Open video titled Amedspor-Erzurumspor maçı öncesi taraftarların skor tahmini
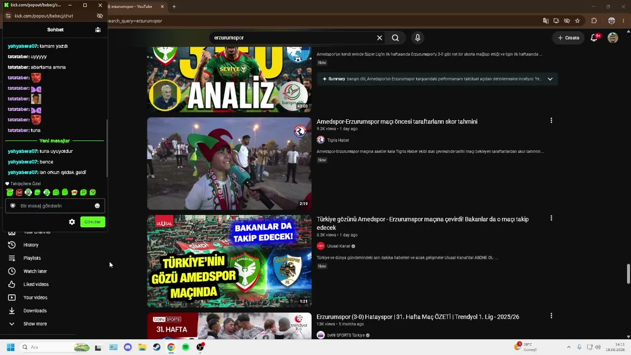 pyautogui.click(x=397, y=122)
